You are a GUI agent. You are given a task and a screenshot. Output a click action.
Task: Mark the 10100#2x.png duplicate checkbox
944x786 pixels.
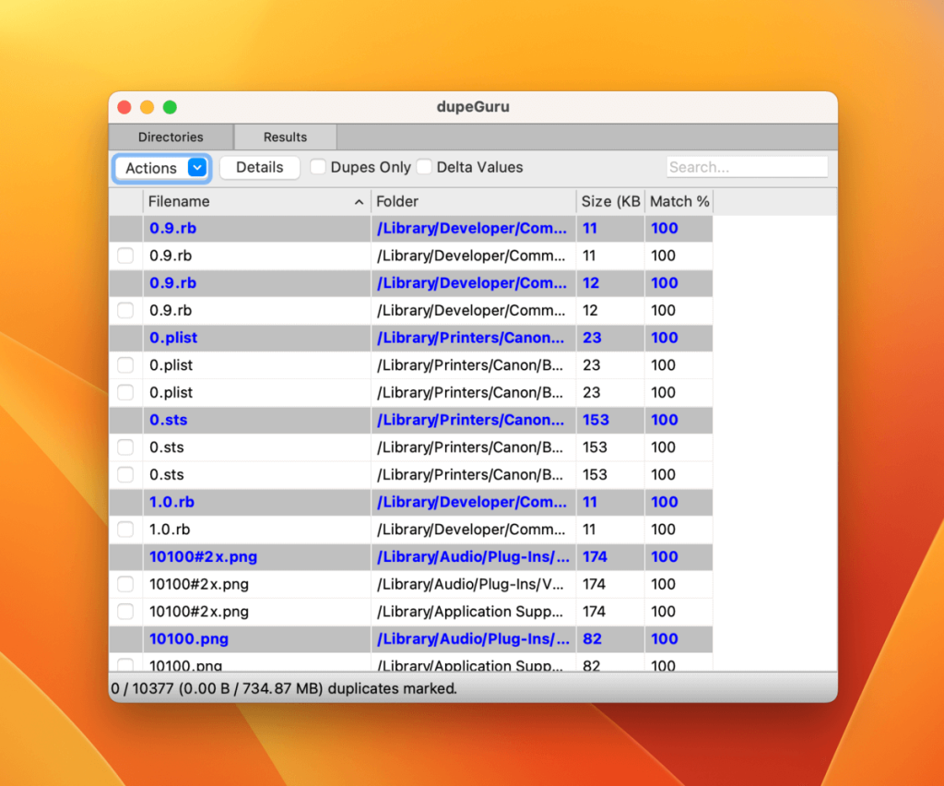pyautogui.click(x=124, y=584)
